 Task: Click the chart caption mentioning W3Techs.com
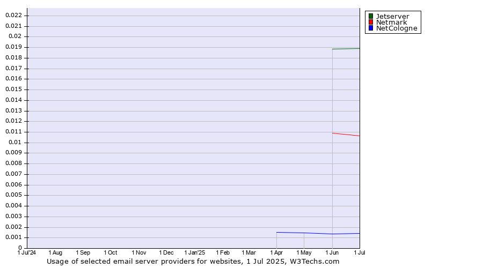[193, 262]
